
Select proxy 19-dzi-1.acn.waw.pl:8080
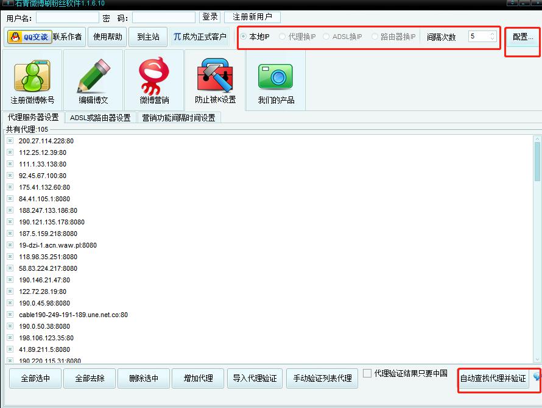click(58, 245)
